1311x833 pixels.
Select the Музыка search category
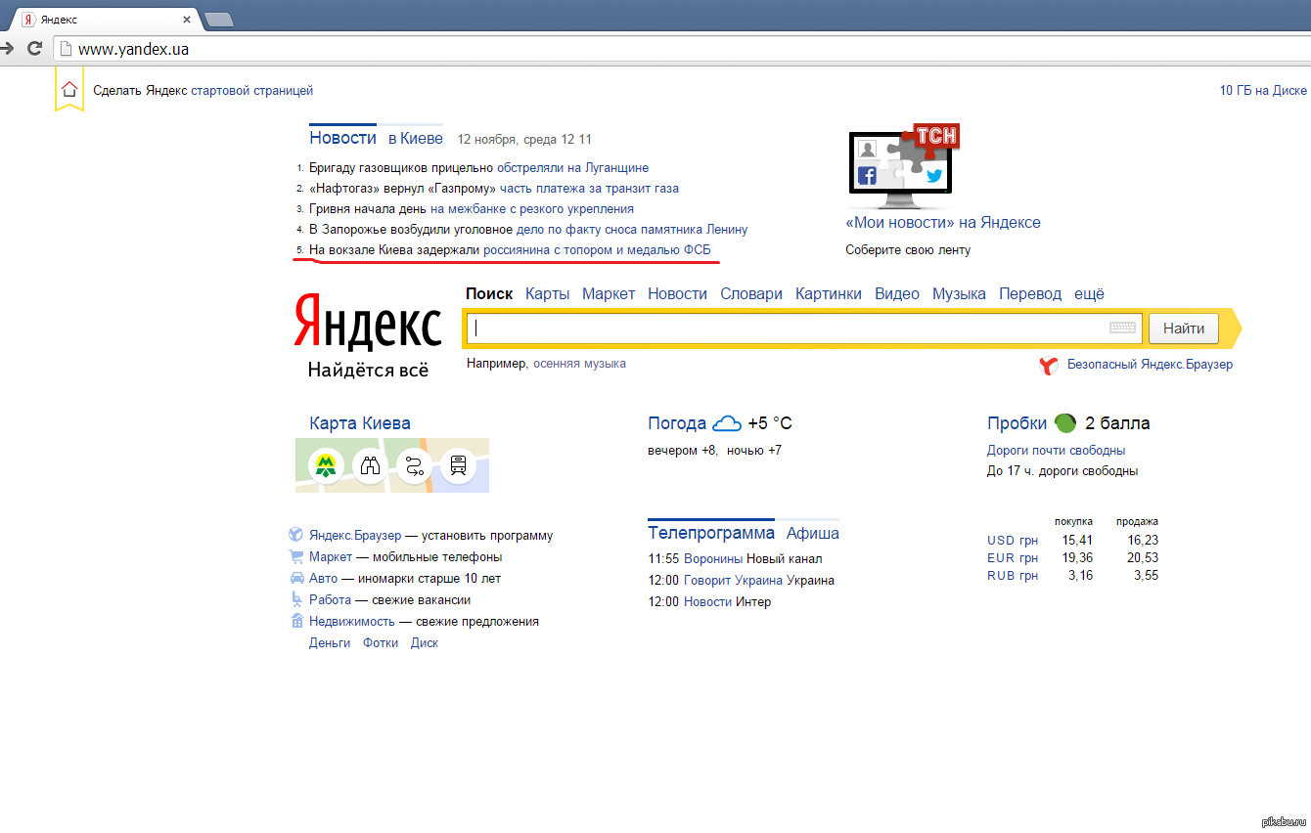(x=959, y=293)
